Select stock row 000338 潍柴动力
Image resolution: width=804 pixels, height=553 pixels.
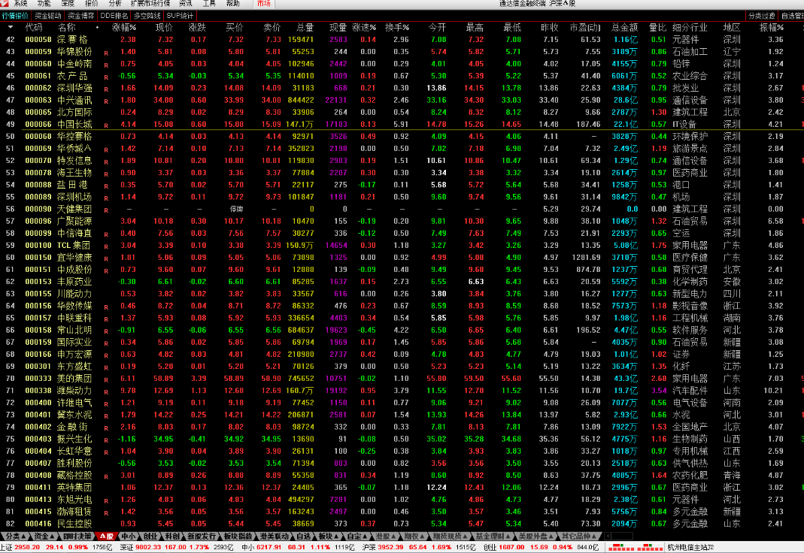[x=402, y=391]
